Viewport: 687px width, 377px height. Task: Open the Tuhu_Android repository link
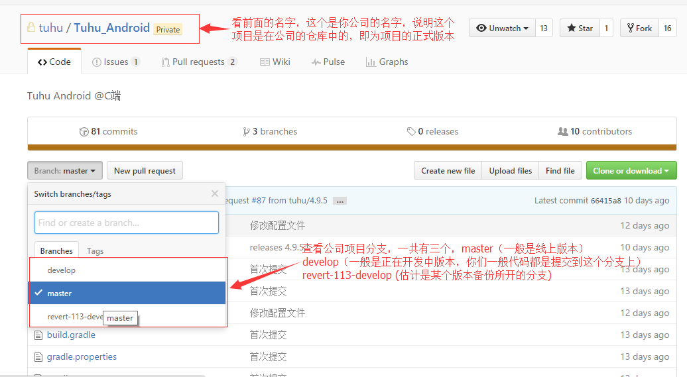coord(111,28)
